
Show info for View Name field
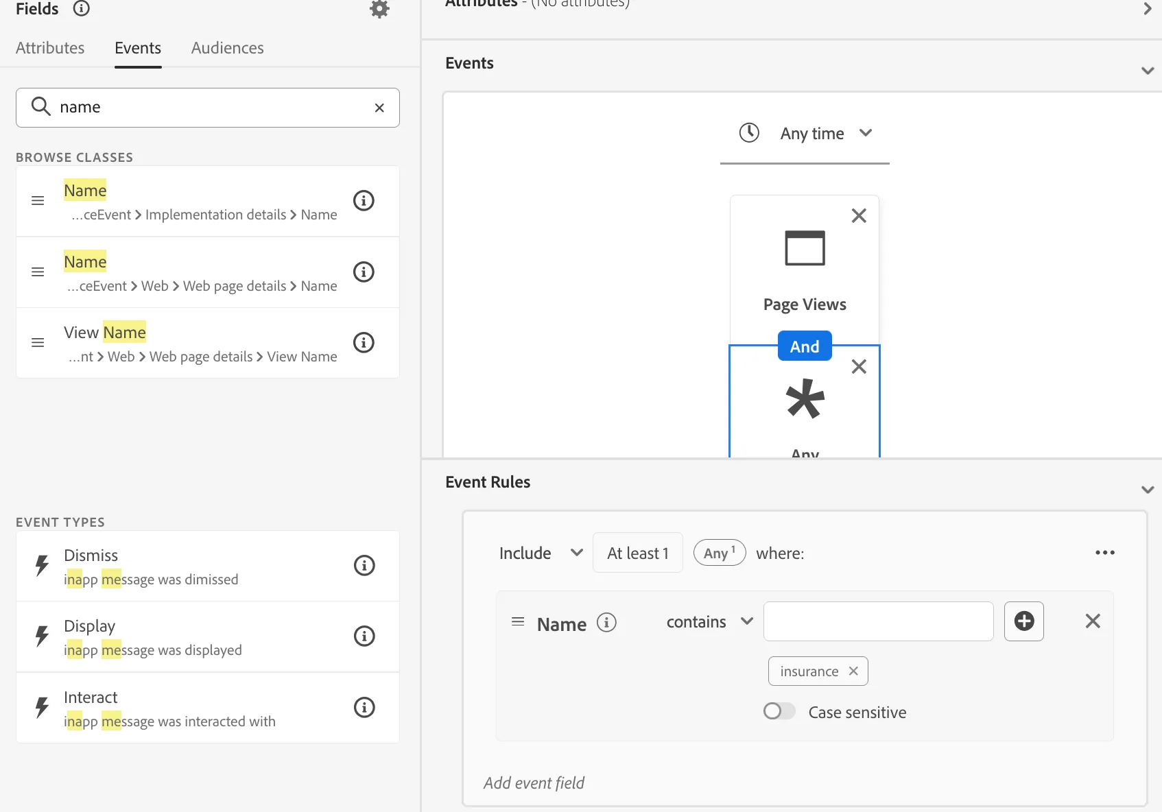coord(364,342)
